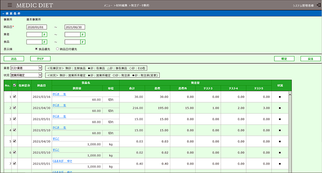
Task: Click the テスト3 column header
Action: [x=208, y=88]
